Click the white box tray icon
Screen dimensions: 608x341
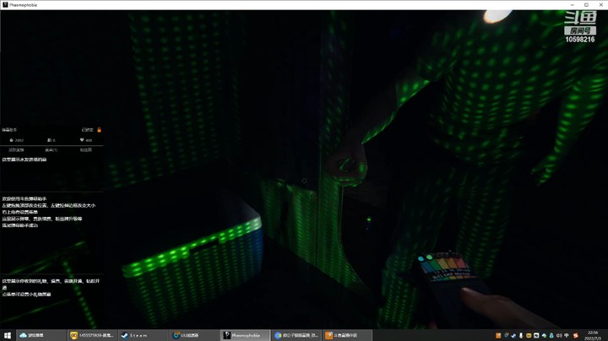point(536,336)
